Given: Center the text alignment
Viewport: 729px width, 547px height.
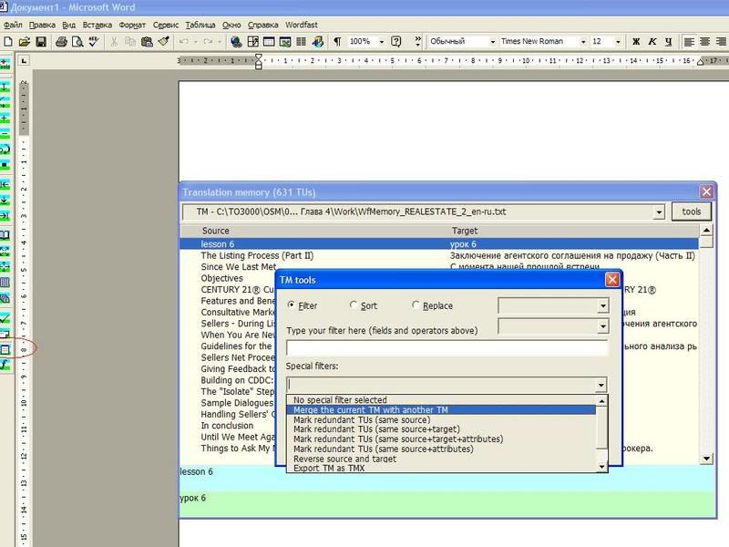Looking at the screenshot, I should coord(704,42).
